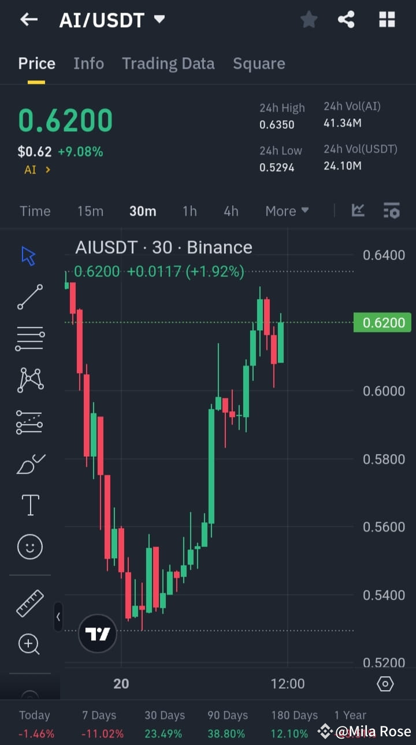Click the 24h Vol(AI) value 41.34M
This screenshot has width=416, height=745.
[x=343, y=123]
